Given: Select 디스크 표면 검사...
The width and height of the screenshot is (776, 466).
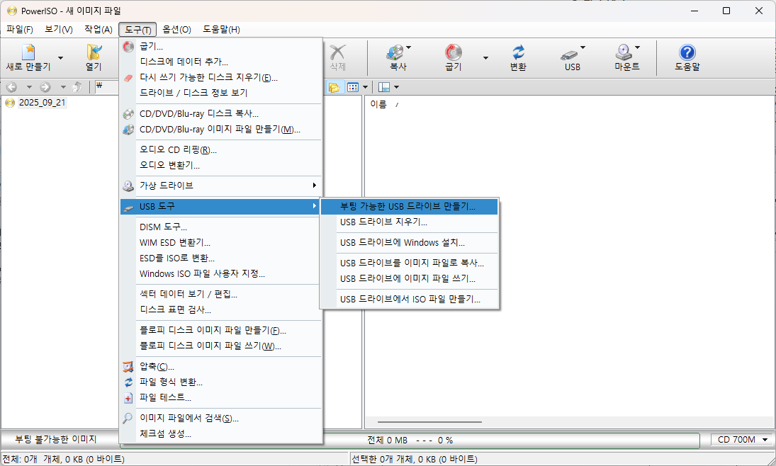Looking at the screenshot, I should click(x=220, y=309).
